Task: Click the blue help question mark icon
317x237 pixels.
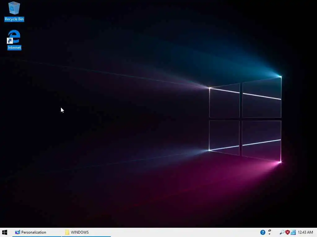Action: (x=263, y=232)
